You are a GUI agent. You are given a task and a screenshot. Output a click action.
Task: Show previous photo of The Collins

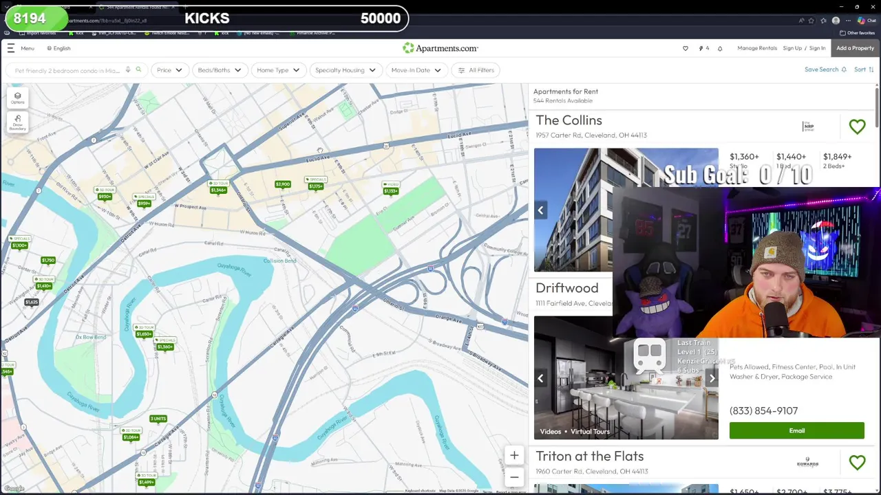click(541, 210)
